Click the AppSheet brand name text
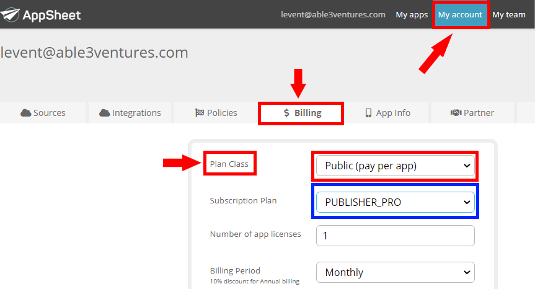 point(51,15)
